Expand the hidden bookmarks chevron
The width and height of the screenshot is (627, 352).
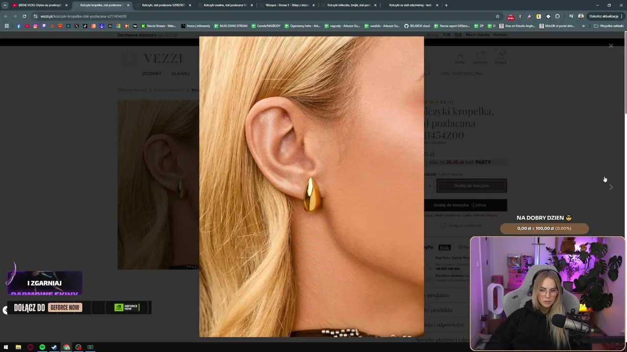click(x=583, y=26)
